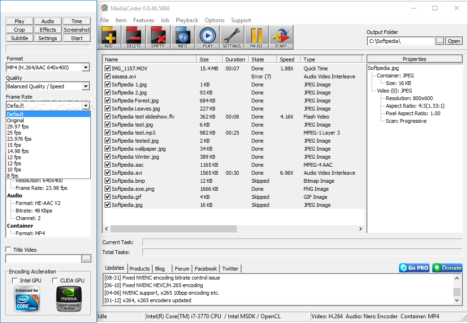Click Resolution: 800x600 in Properties

[x=409, y=98]
